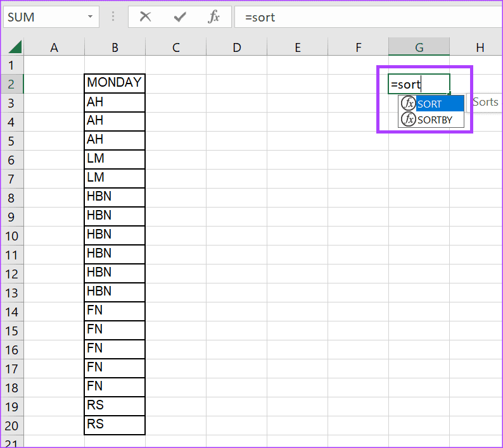Click the MONDAY cell
503x448 pixels.
115,83
